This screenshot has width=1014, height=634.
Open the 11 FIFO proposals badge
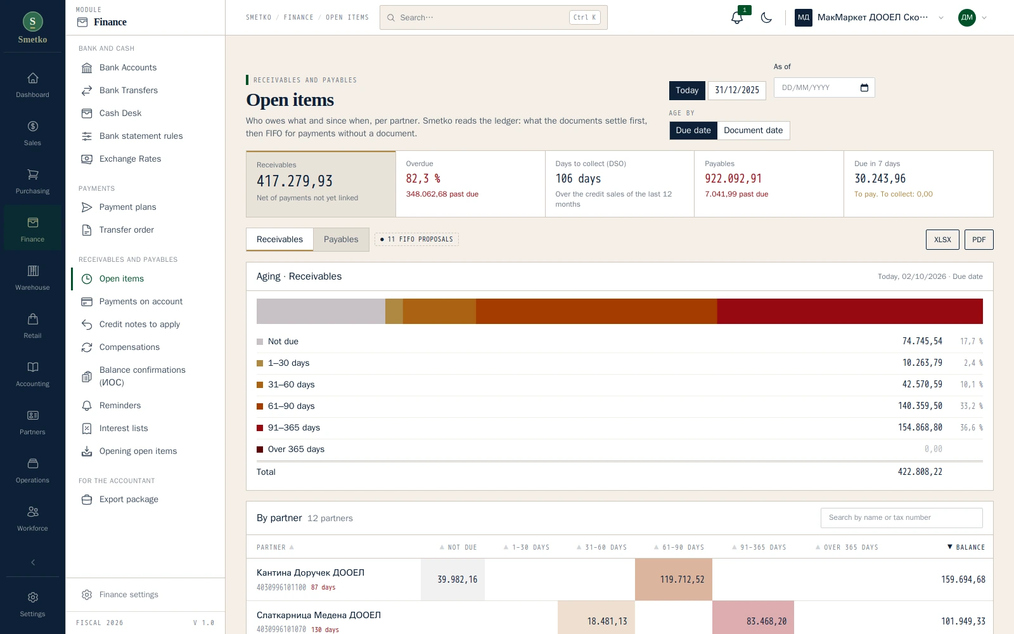tap(416, 240)
